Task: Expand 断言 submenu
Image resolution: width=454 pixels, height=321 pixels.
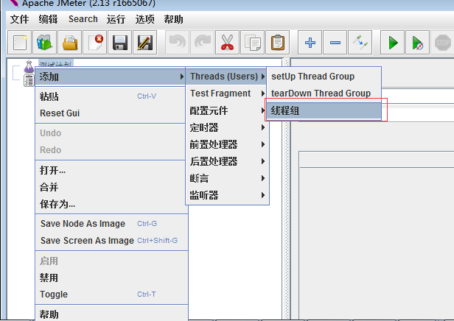Action: tap(227, 178)
